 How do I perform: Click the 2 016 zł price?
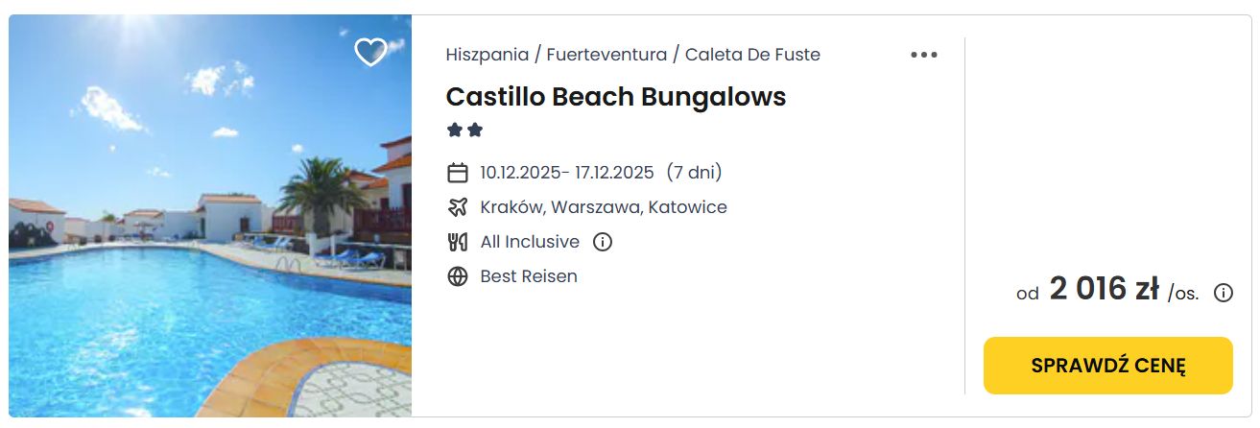click(x=1104, y=289)
